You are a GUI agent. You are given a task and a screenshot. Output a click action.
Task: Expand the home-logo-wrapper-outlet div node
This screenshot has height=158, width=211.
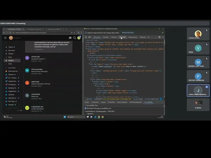click(x=97, y=92)
